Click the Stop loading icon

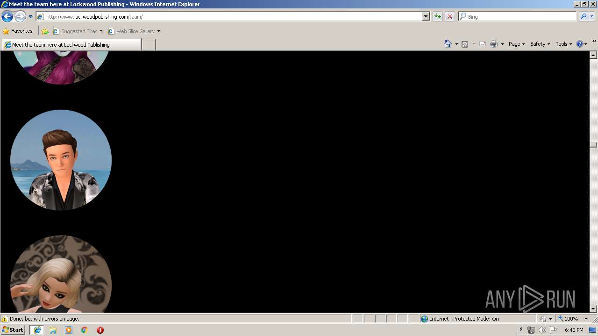pos(449,17)
